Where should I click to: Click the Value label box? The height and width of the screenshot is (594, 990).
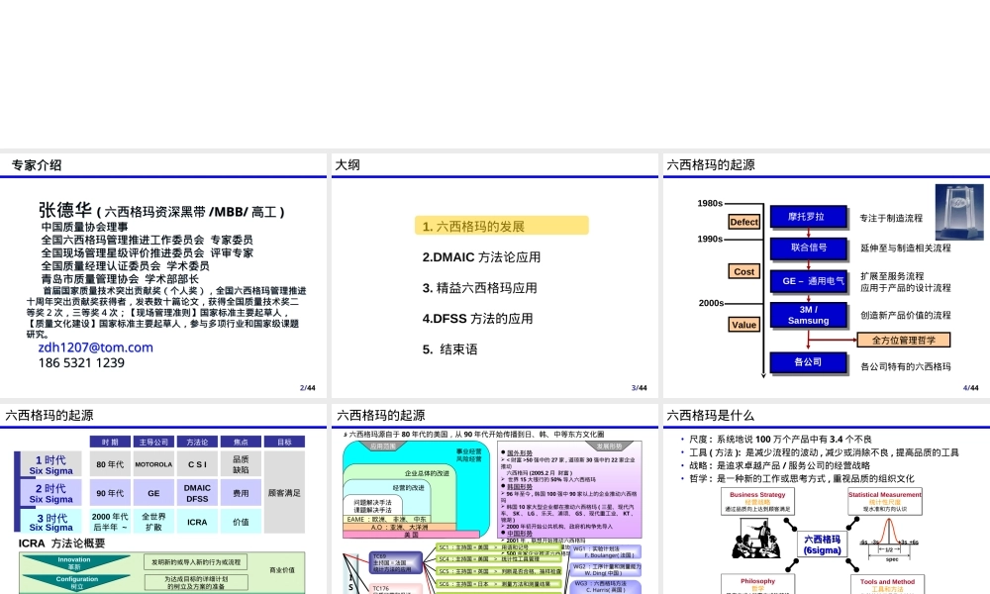pos(743,325)
